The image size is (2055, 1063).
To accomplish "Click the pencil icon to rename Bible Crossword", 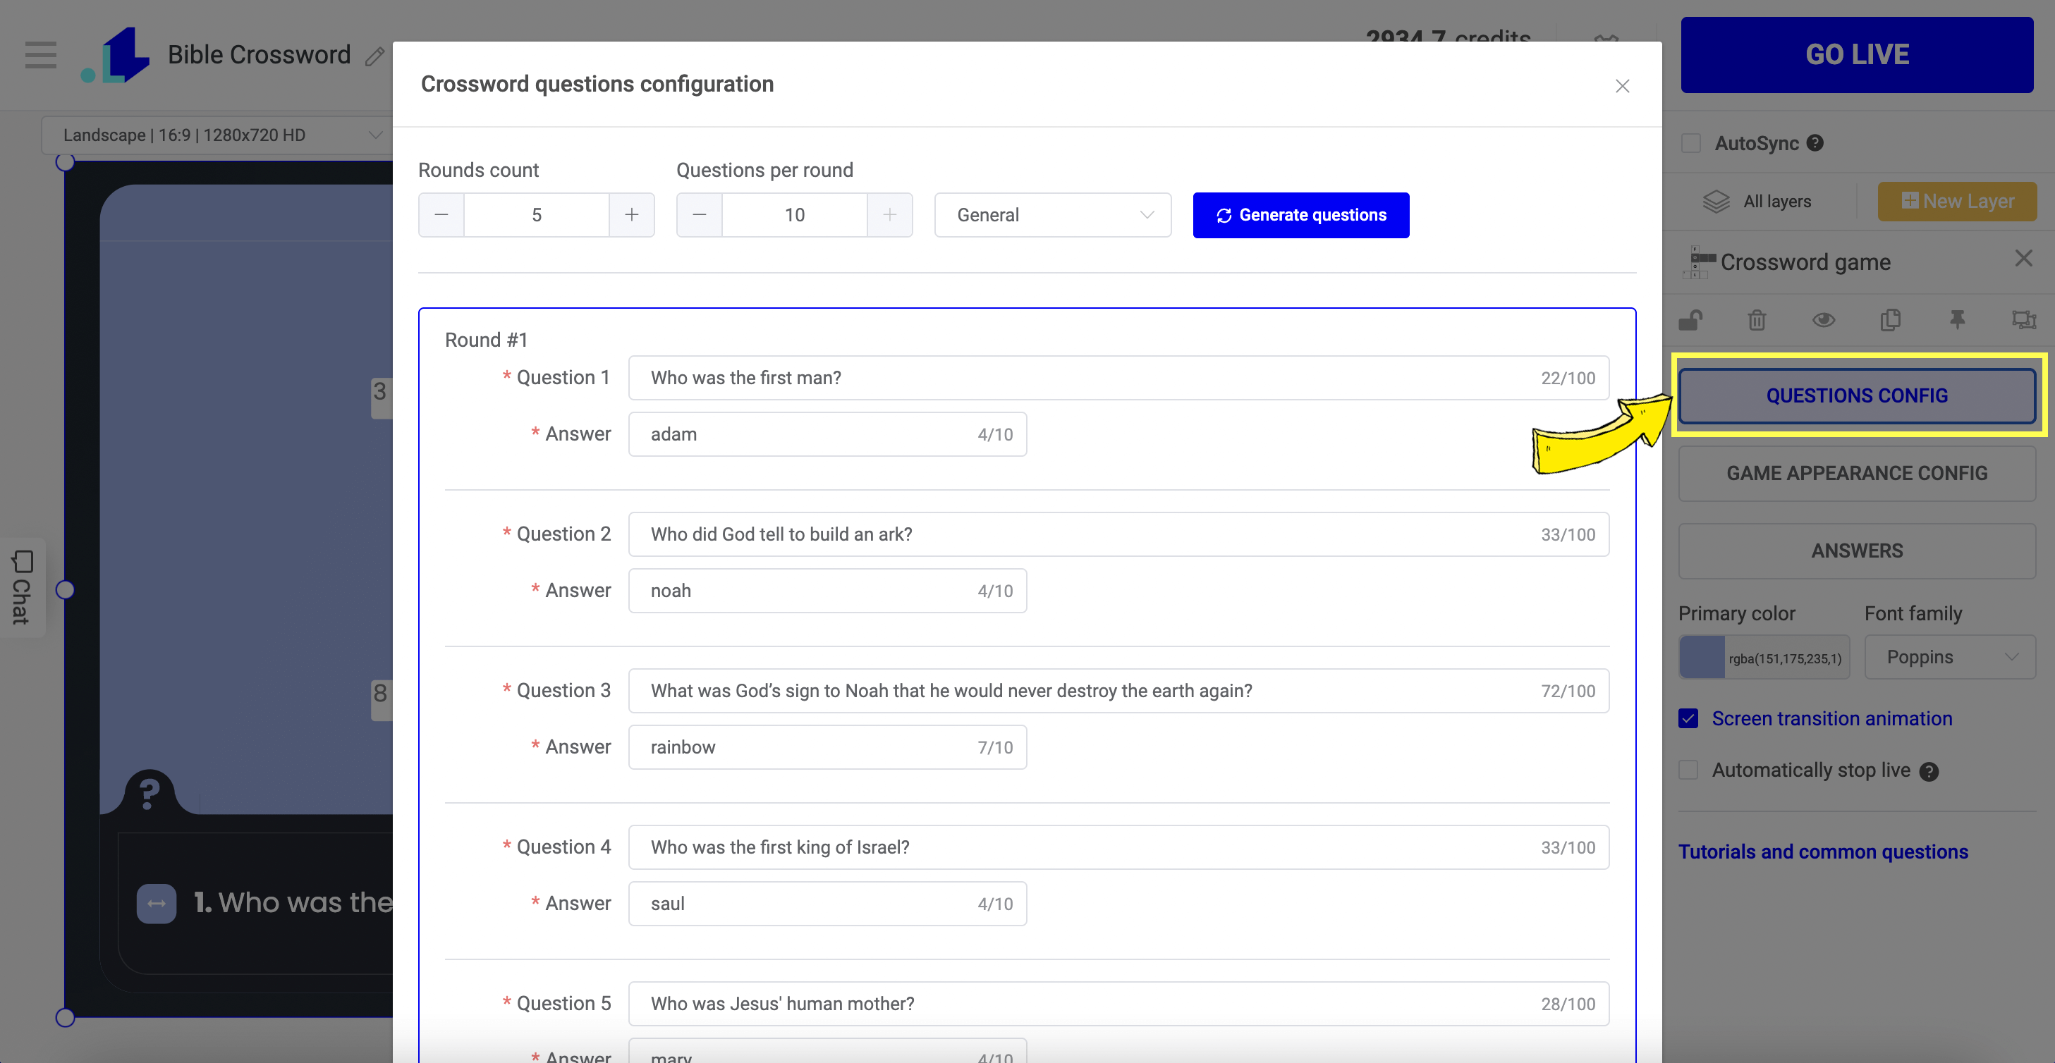I will (x=374, y=56).
